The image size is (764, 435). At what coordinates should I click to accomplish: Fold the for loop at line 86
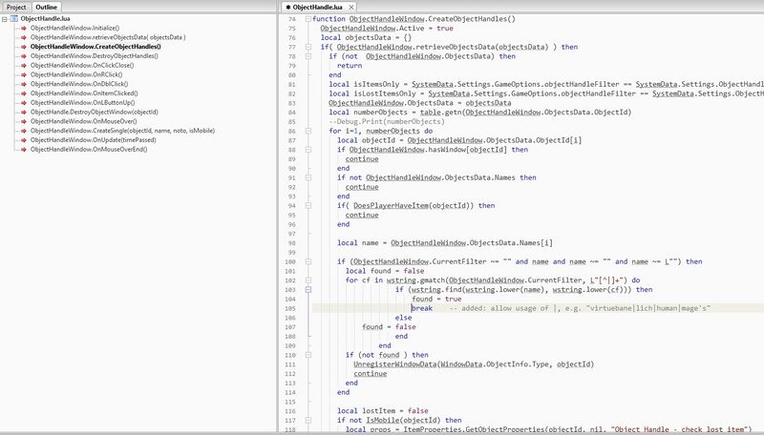[x=308, y=131]
